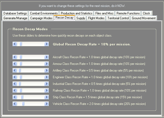Screen dimensions: 164x118
Task: Decrease Armour Class Recon Rate with left arrow
Action: 15,64
